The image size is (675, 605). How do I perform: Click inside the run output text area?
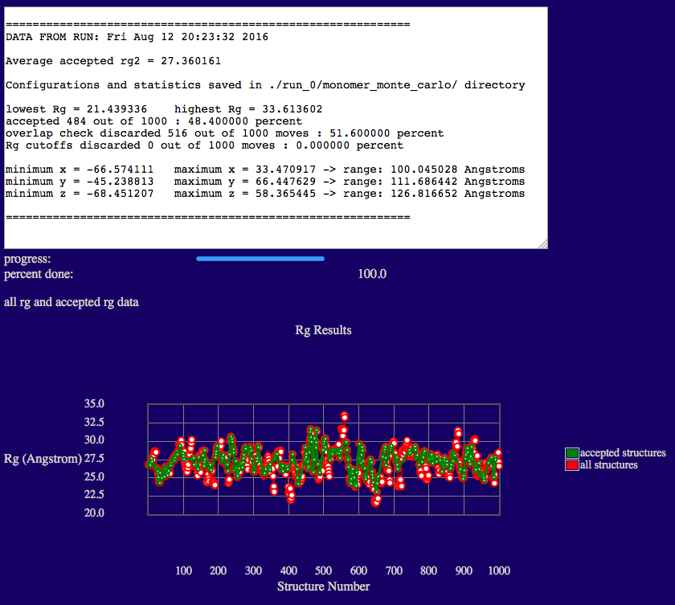click(x=276, y=128)
